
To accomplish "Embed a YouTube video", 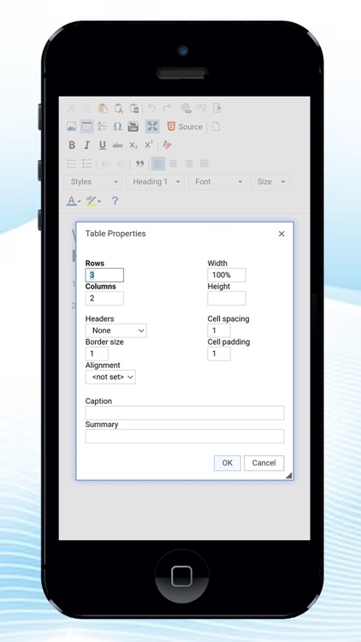I will coord(133,127).
